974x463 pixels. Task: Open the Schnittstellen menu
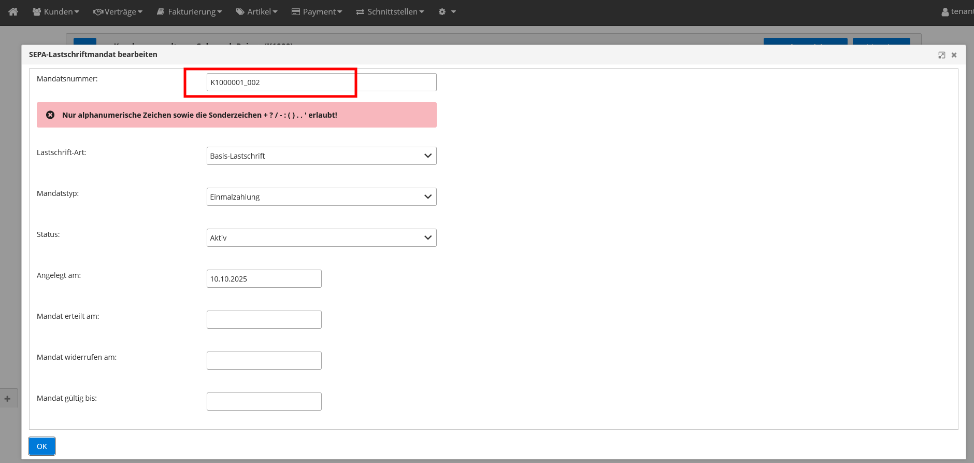click(x=390, y=11)
